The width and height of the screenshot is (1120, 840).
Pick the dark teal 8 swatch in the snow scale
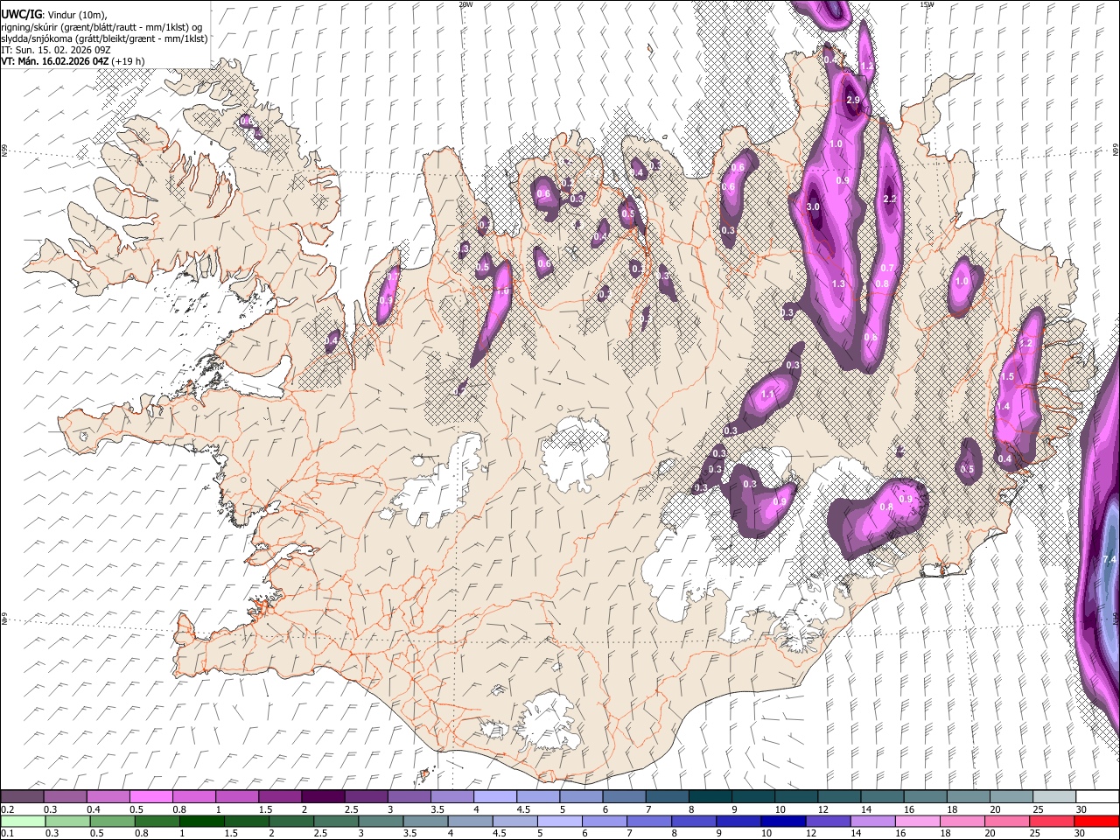[710, 796]
